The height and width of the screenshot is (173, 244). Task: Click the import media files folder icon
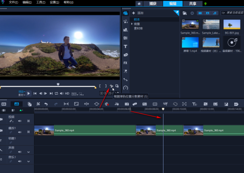tap(184, 13)
